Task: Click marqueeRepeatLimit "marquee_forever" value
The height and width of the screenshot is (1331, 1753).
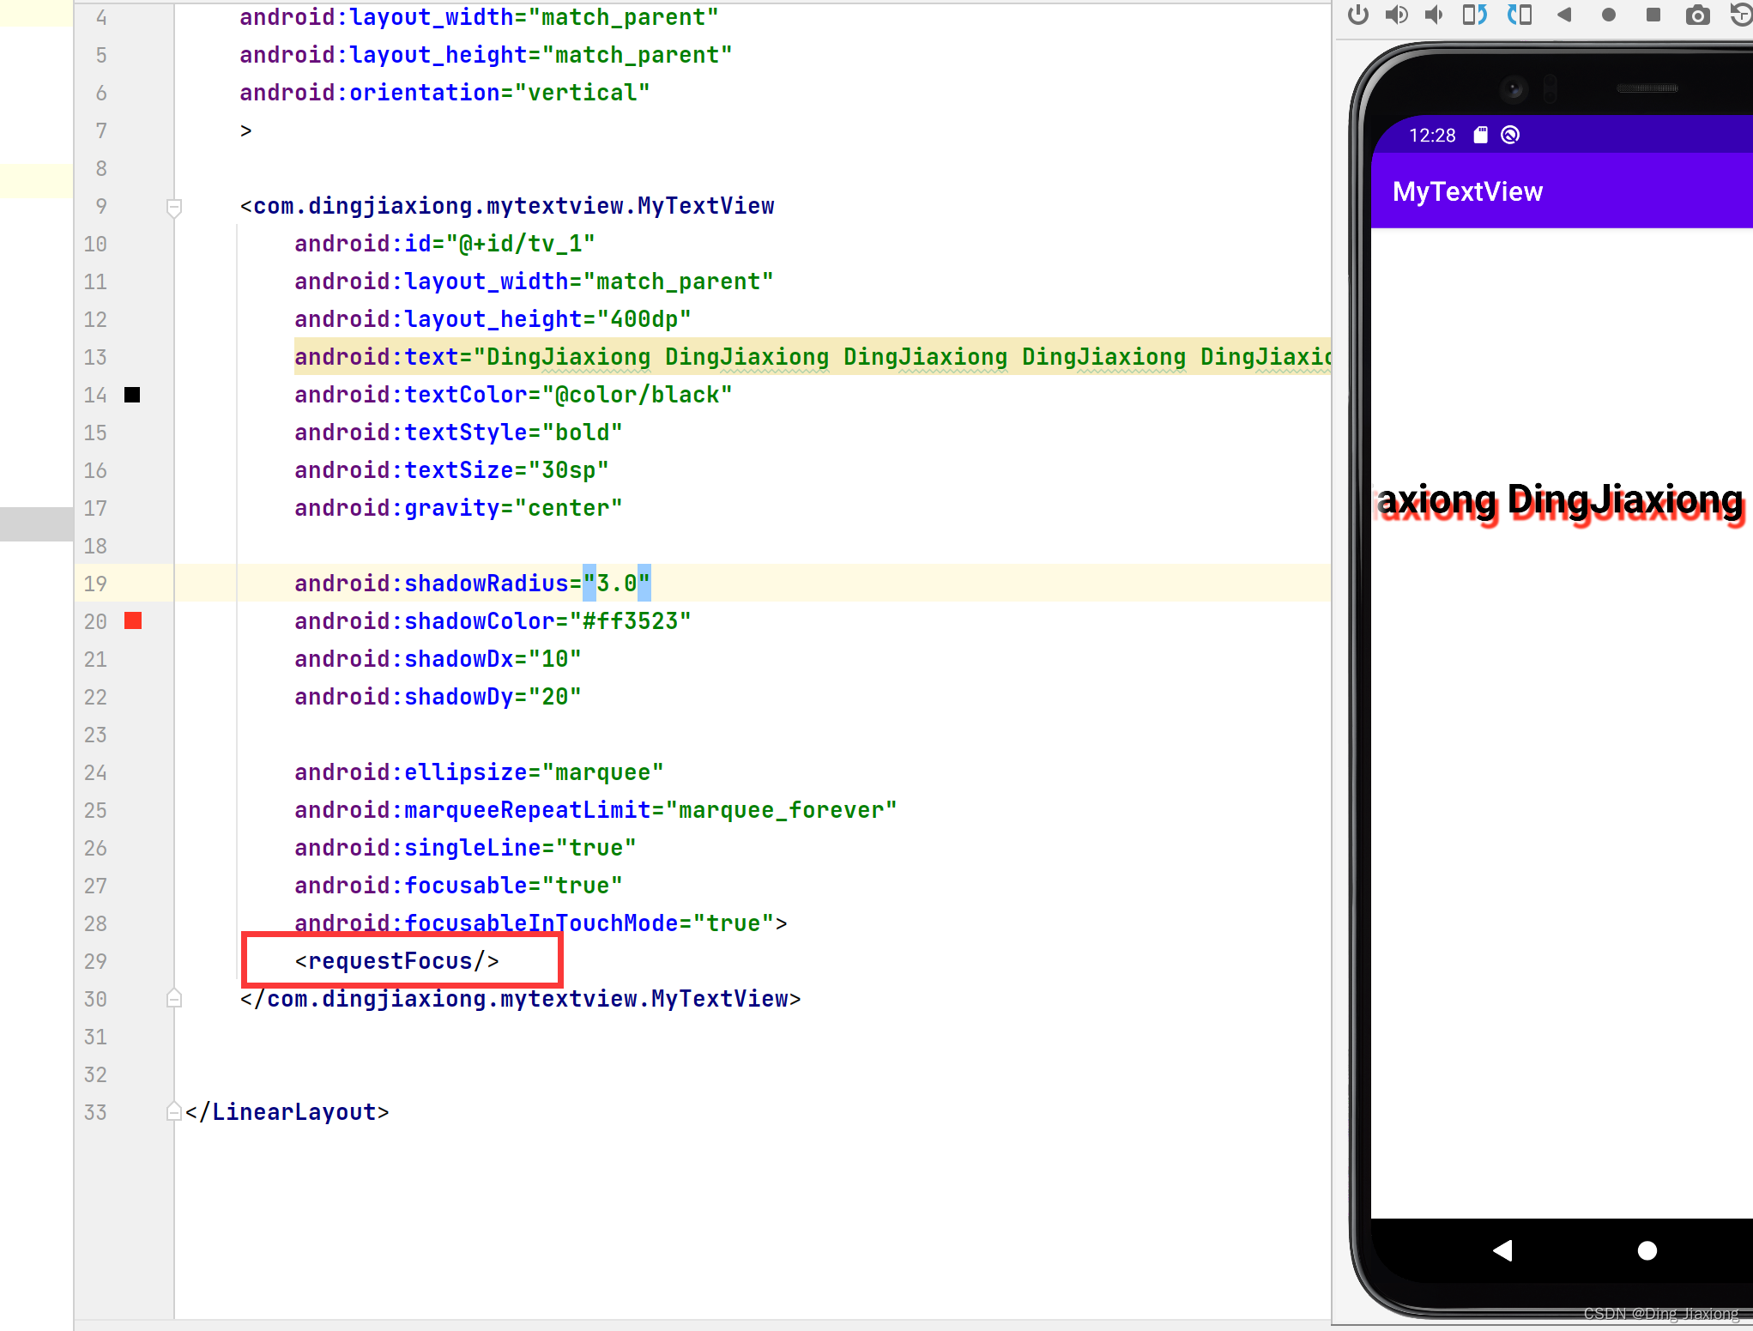Action: point(781,810)
